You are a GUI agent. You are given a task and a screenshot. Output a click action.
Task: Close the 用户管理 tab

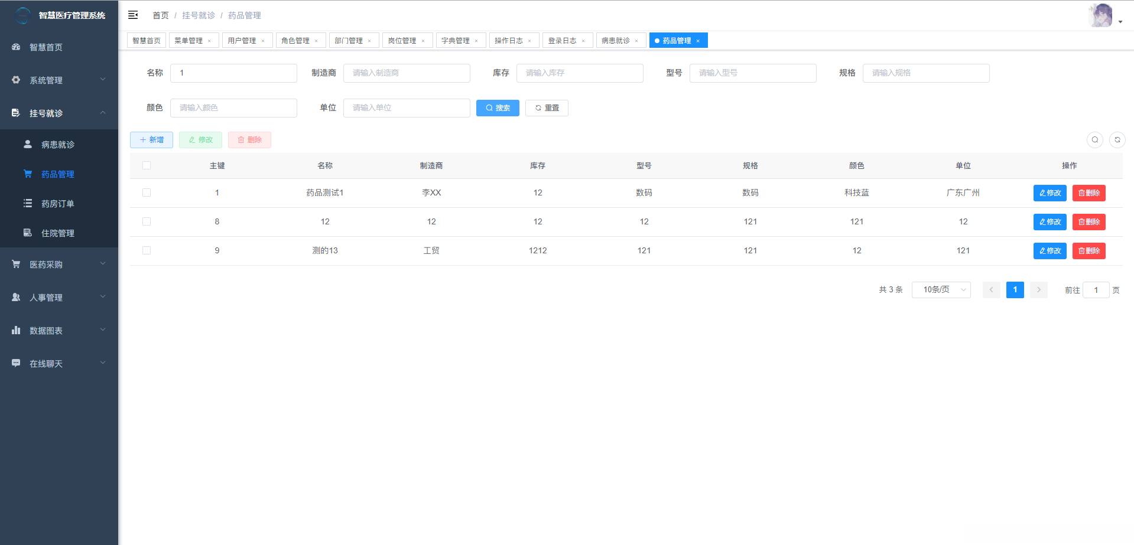point(263,41)
